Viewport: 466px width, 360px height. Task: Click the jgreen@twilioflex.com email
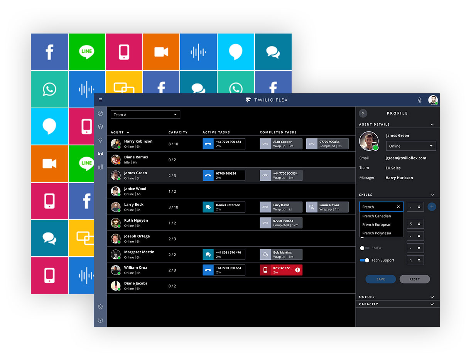click(x=405, y=158)
